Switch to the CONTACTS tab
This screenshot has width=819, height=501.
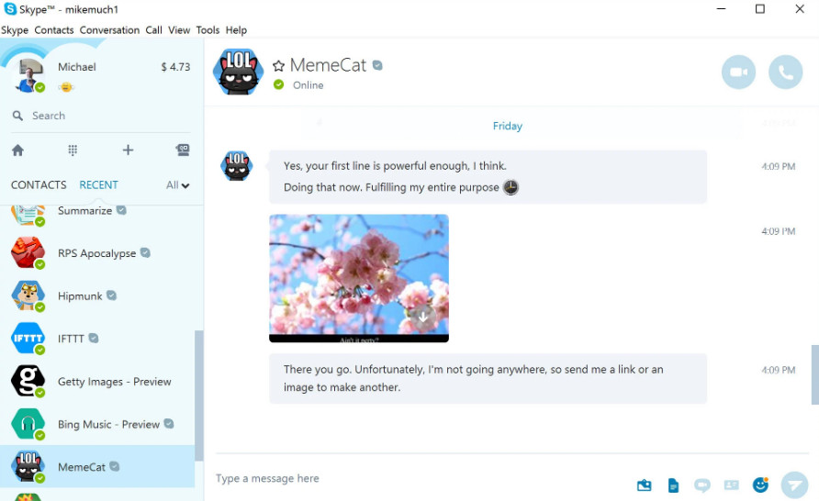click(39, 184)
